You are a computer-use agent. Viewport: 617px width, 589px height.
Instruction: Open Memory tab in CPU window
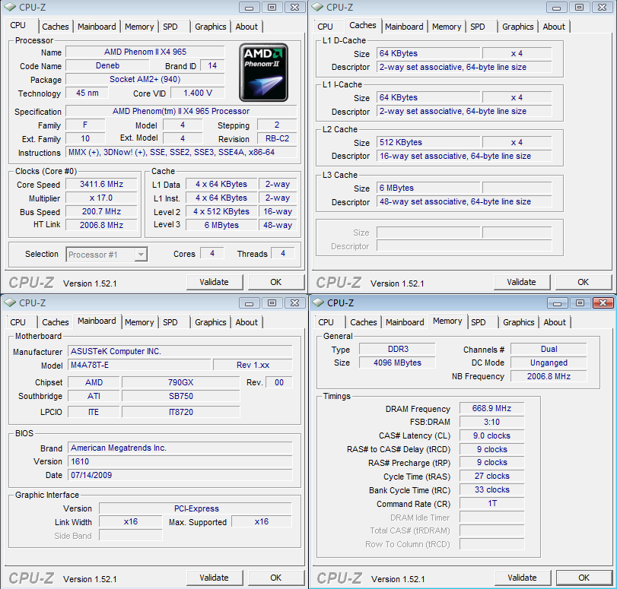click(139, 27)
